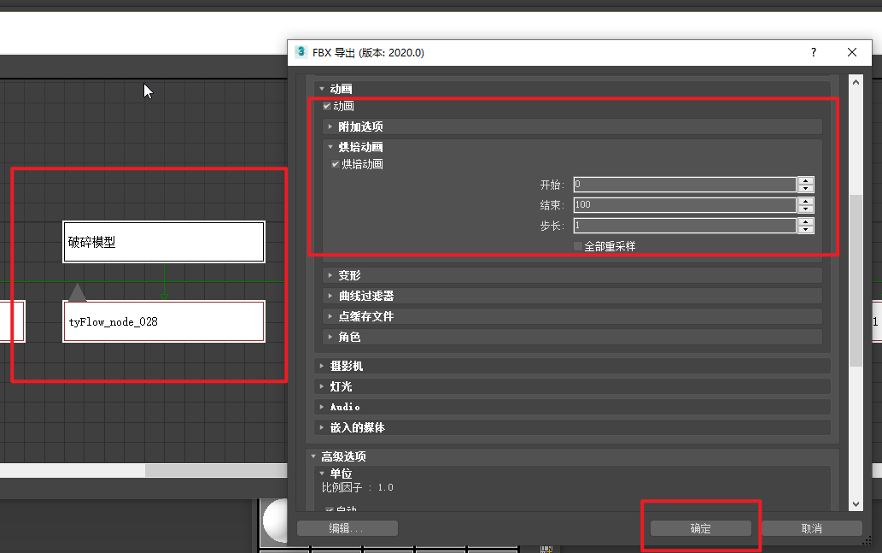
Task: Open help with the question mark button
Action: pyautogui.click(x=814, y=52)
